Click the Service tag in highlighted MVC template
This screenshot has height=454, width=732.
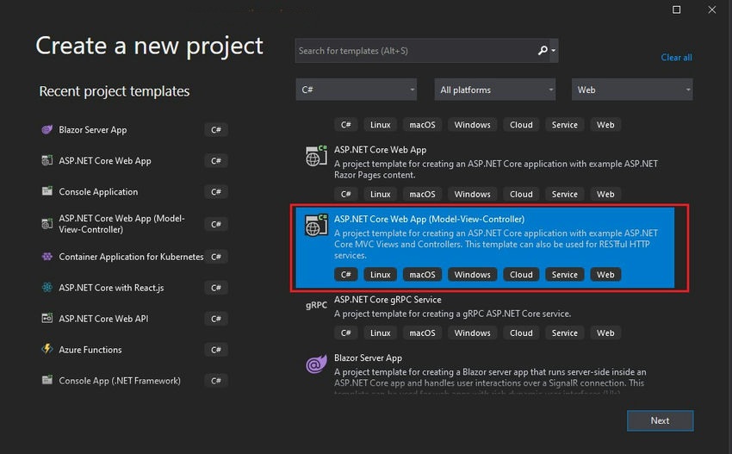coord(564,275)
